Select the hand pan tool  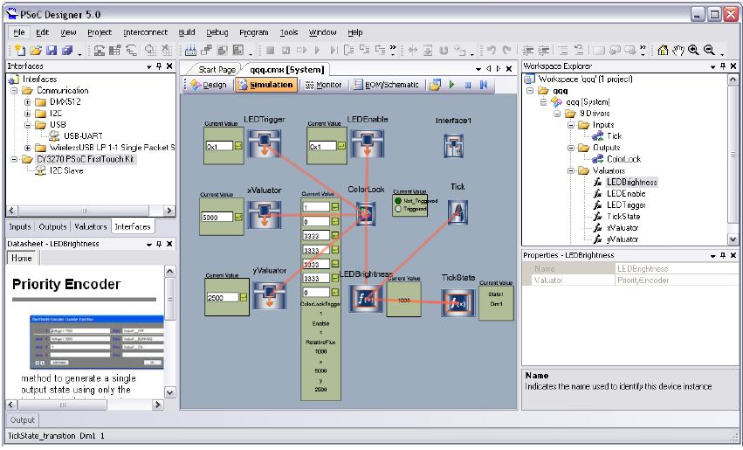(678, 50)
